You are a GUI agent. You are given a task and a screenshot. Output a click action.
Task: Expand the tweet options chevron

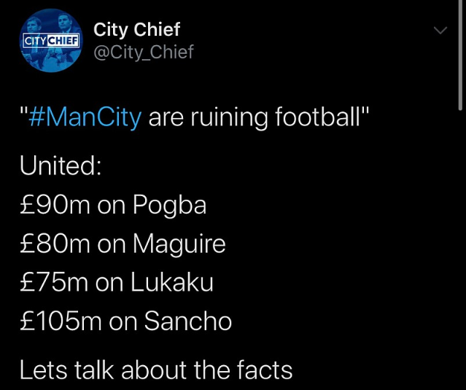(440, 30)
